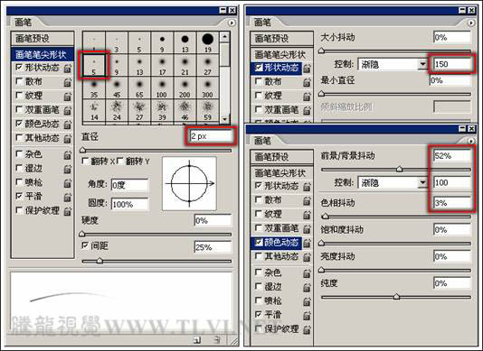Click the trash icon at panel bottom
The height and width of the screenshot is (351, 483).
click(217, 339)
